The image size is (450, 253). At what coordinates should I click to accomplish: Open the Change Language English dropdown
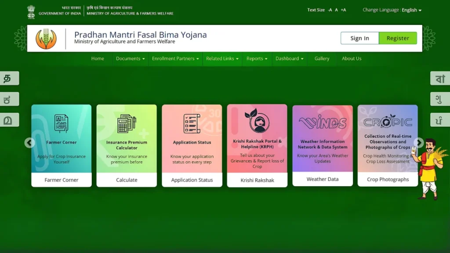point(411,10)
